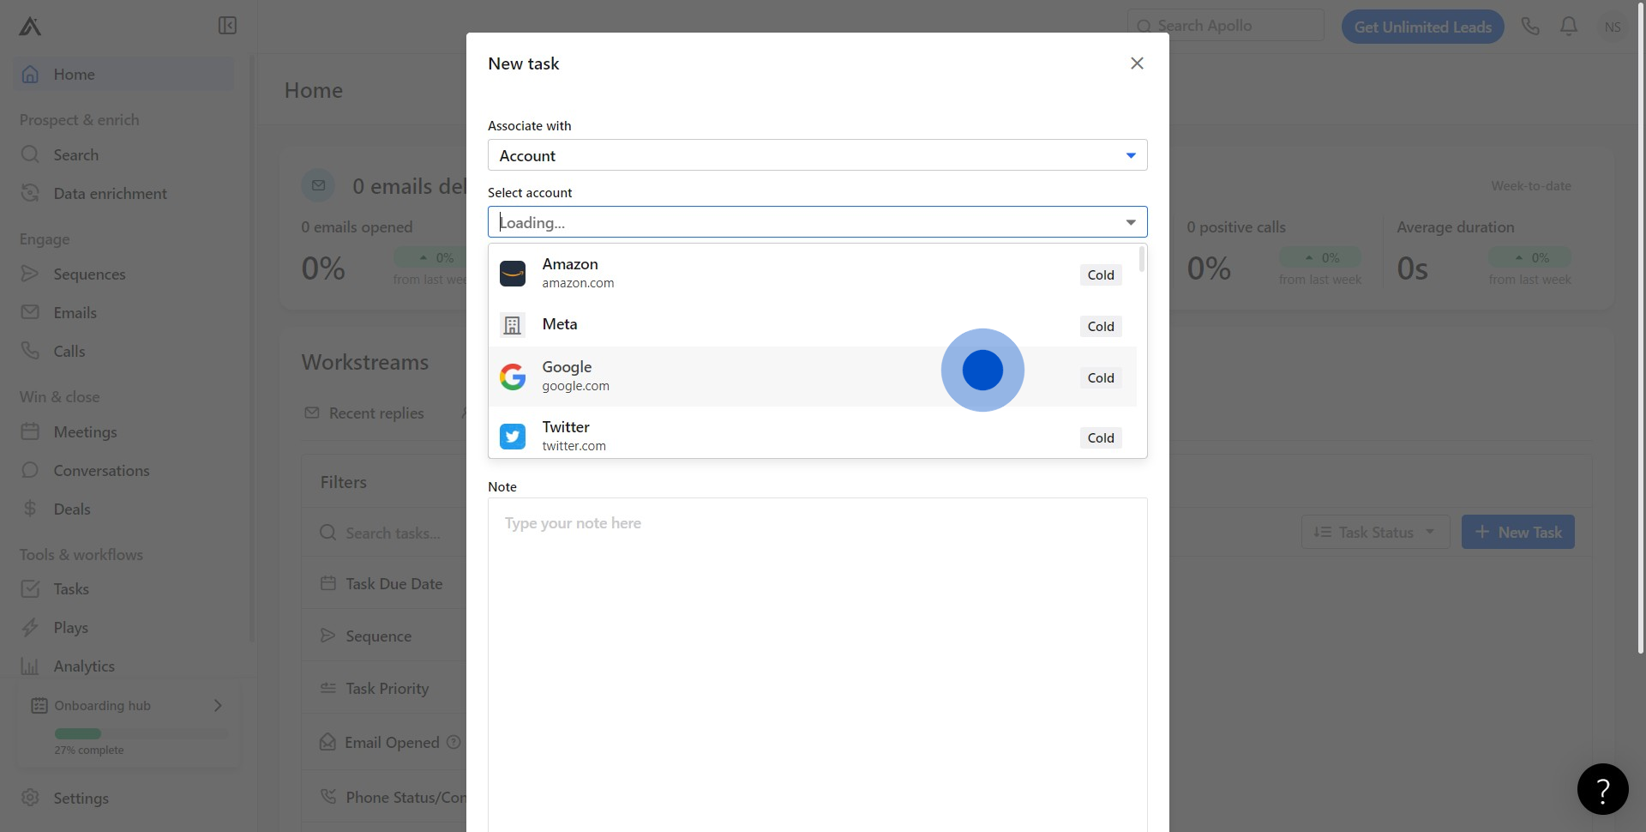Screen dimensions: 1646x832
Task: Open the notifications bell icon
Action: 1569,27
